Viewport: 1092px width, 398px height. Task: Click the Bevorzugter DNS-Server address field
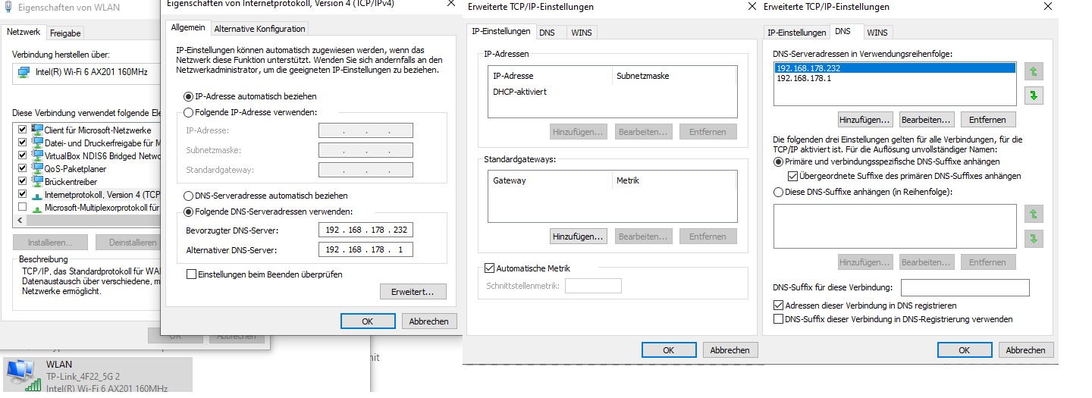366,230
